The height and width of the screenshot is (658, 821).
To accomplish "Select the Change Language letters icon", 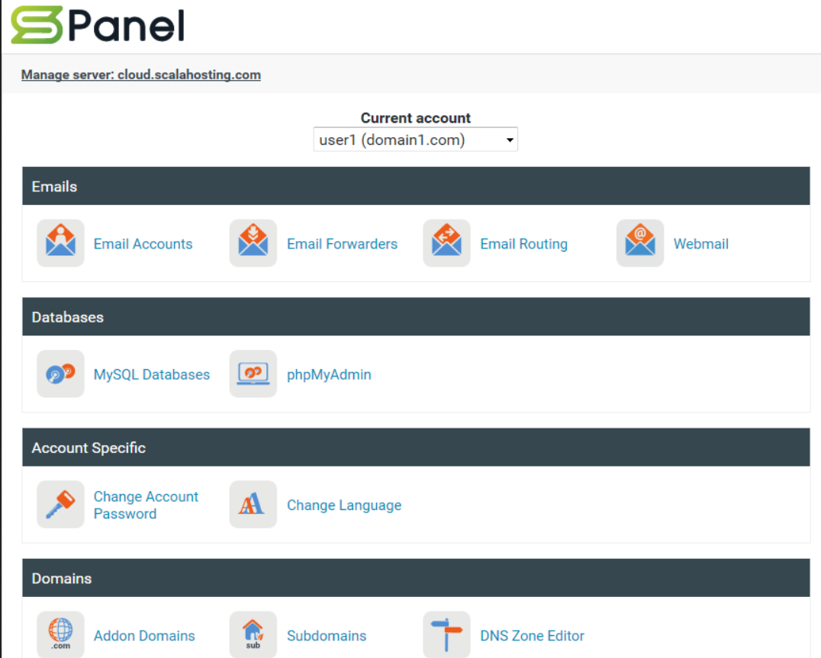I will click(253, 505).
